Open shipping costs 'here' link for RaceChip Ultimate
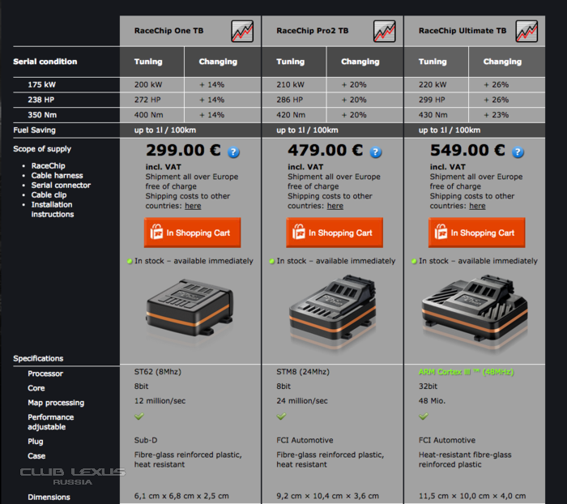This screenshot has width=567, height=504. point(477,206)
